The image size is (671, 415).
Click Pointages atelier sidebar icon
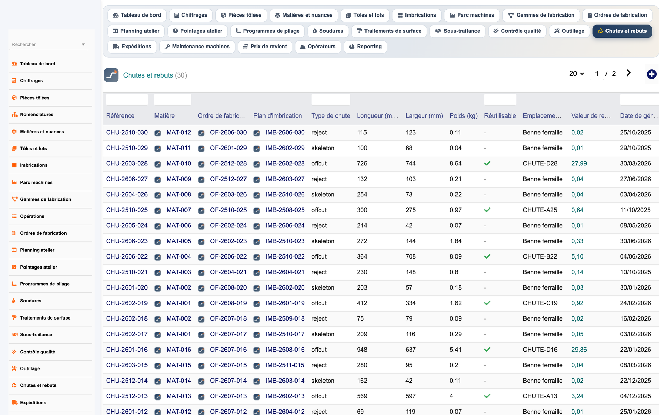pyautogui.click(x=14, y=267)
